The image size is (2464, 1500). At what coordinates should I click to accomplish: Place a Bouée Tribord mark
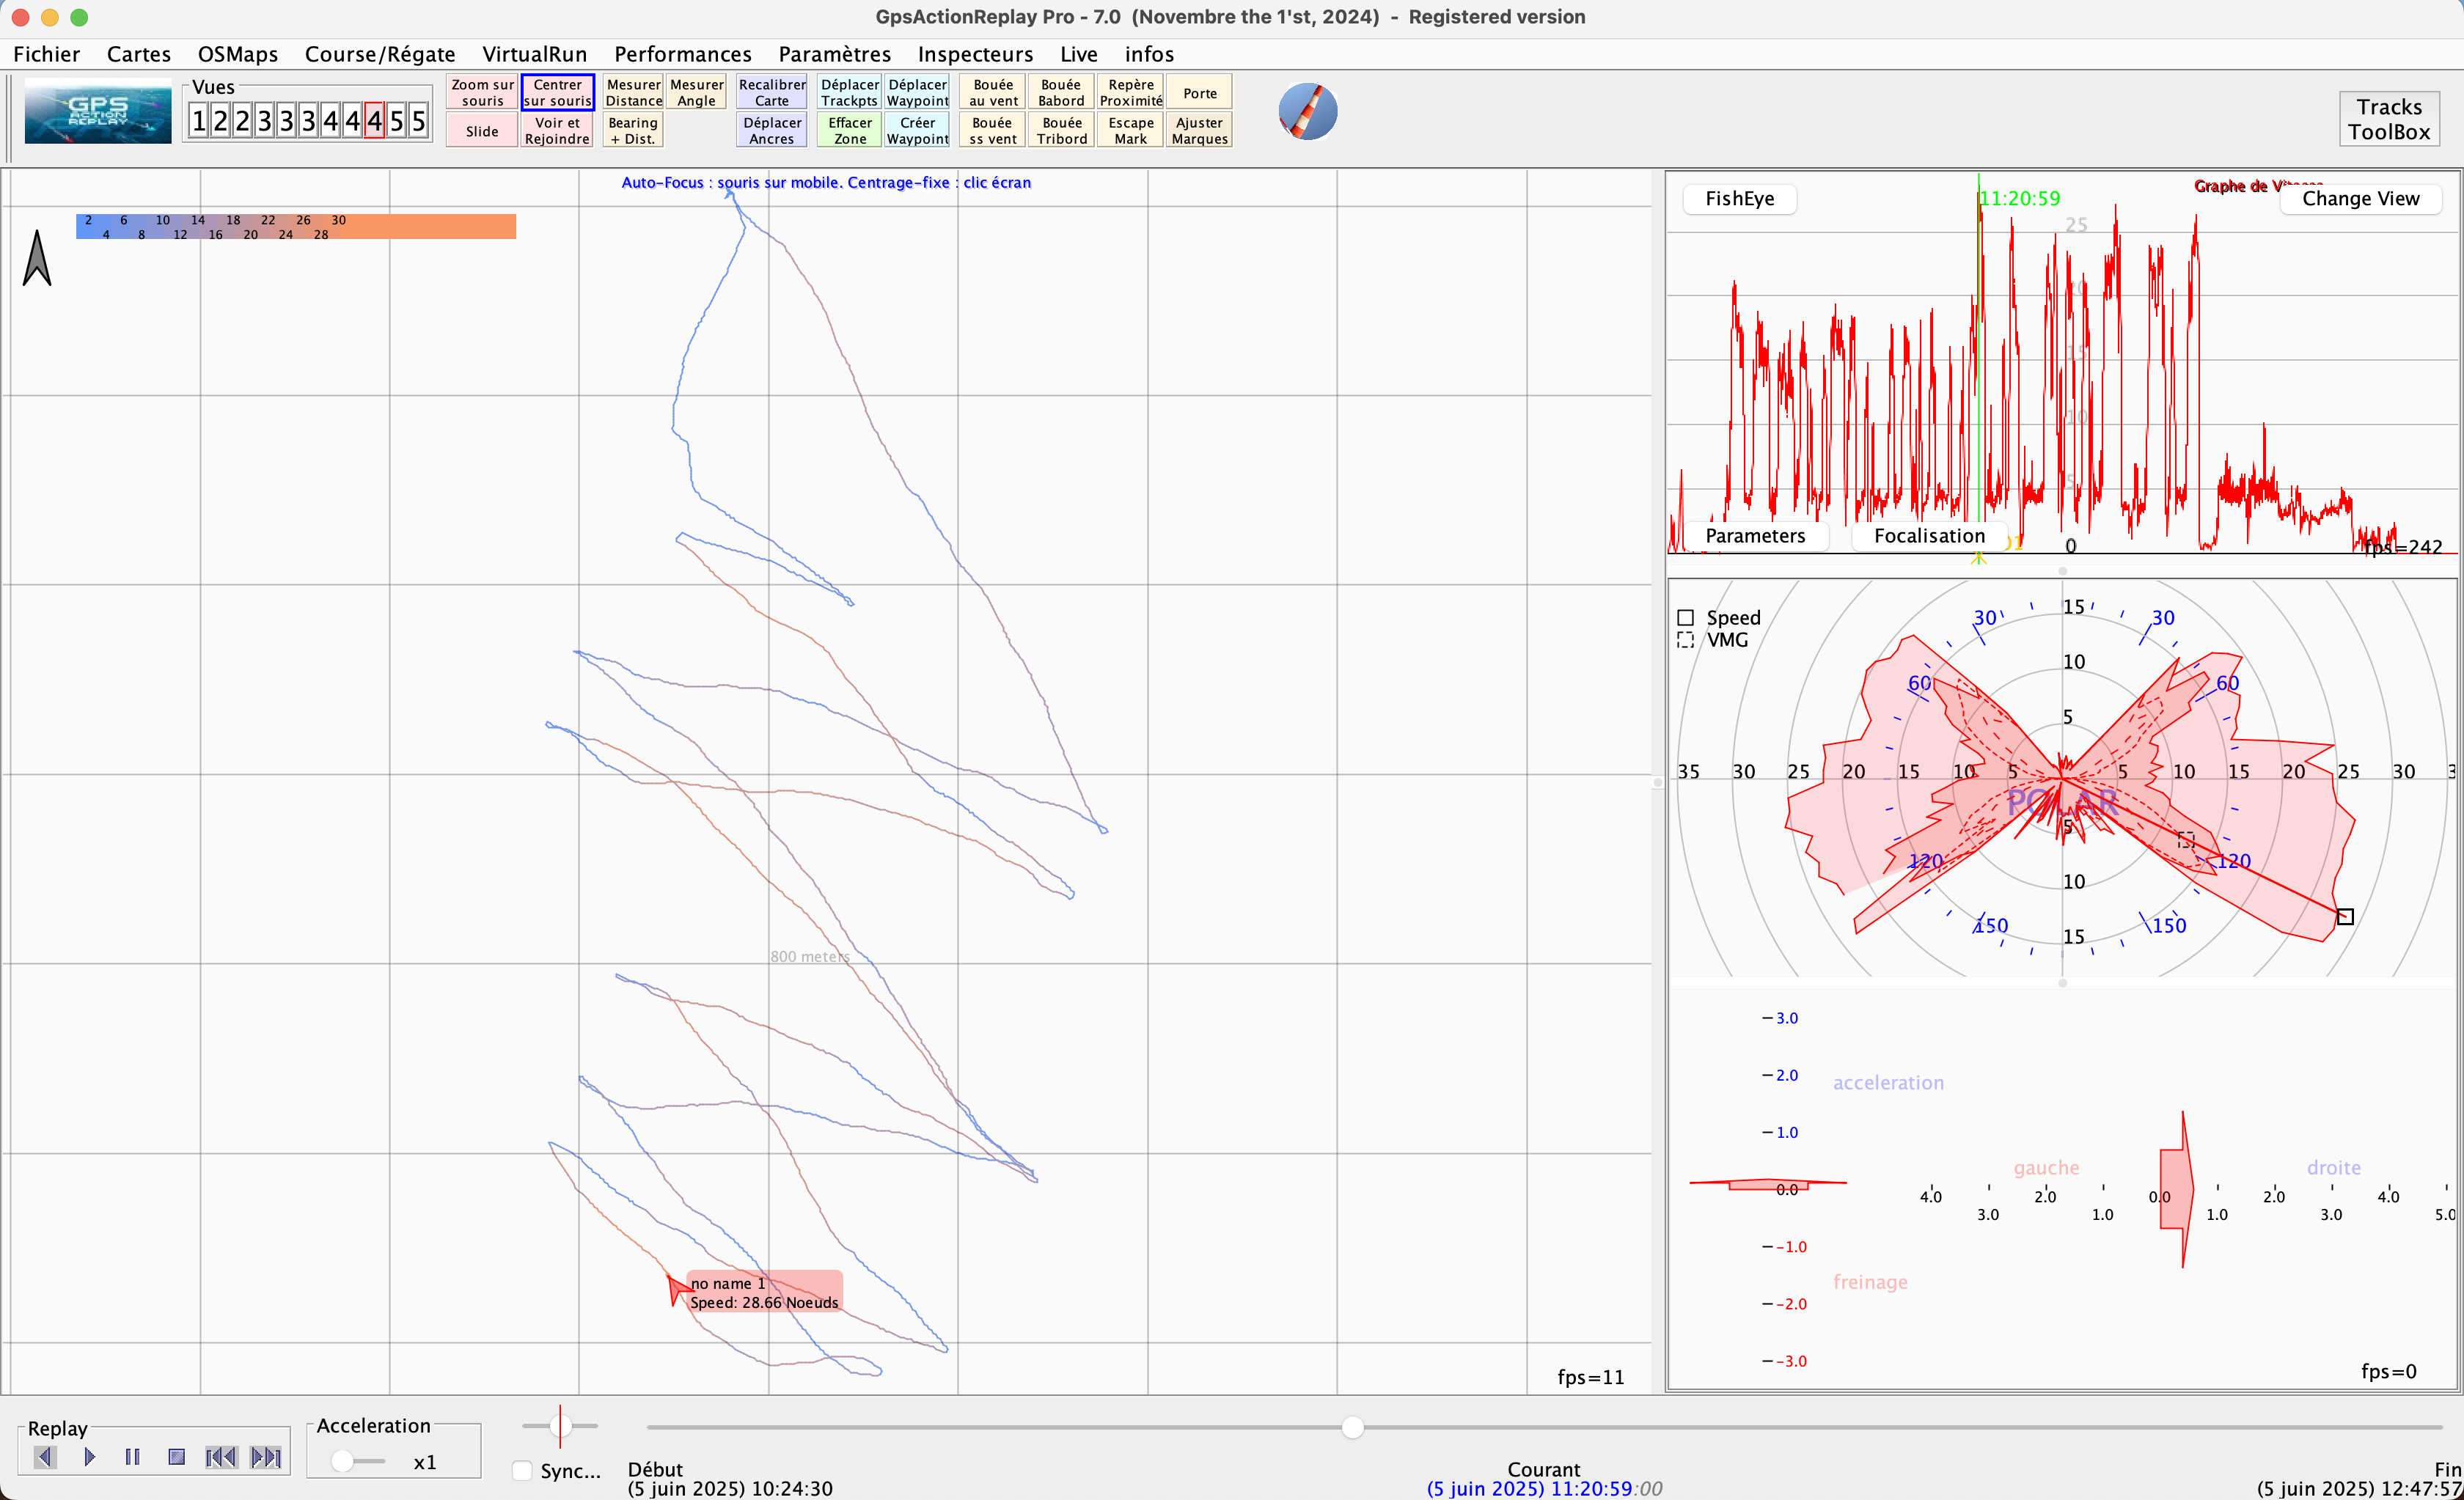pyautogui.click(x=1061, y=131)
